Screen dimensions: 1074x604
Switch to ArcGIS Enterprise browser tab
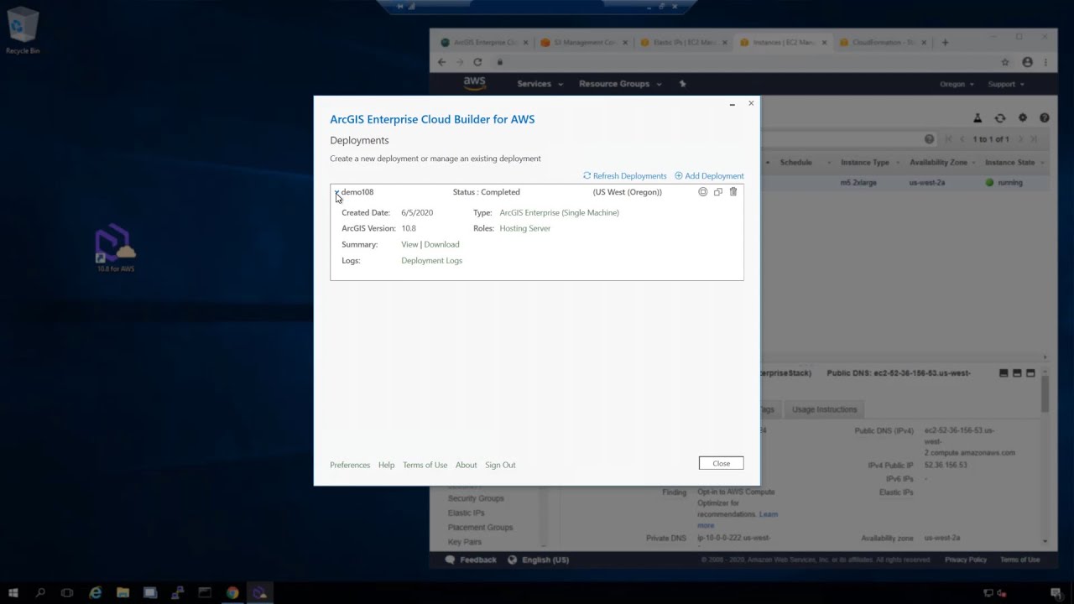485,42
